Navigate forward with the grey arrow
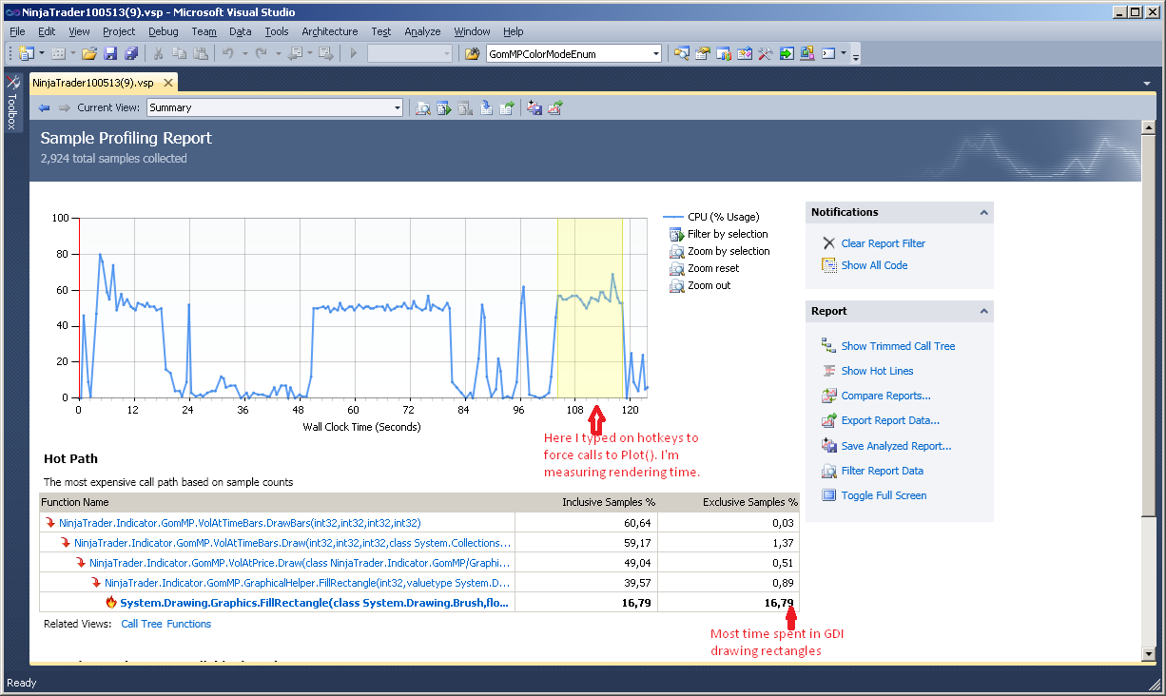 pyautogui.click(x=64, y=107)
